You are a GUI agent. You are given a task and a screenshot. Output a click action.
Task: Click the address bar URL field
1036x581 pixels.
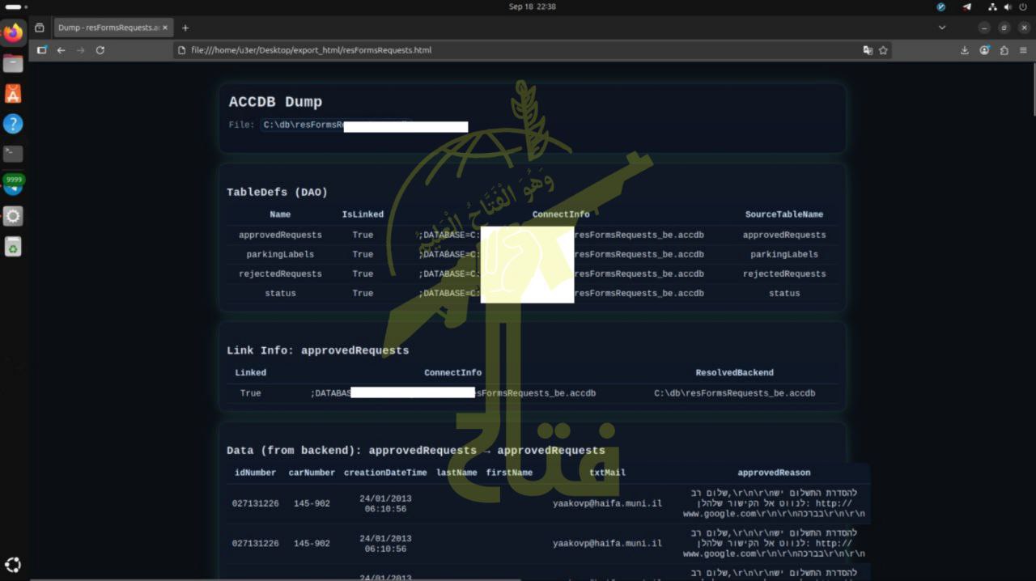pos(518,50)
